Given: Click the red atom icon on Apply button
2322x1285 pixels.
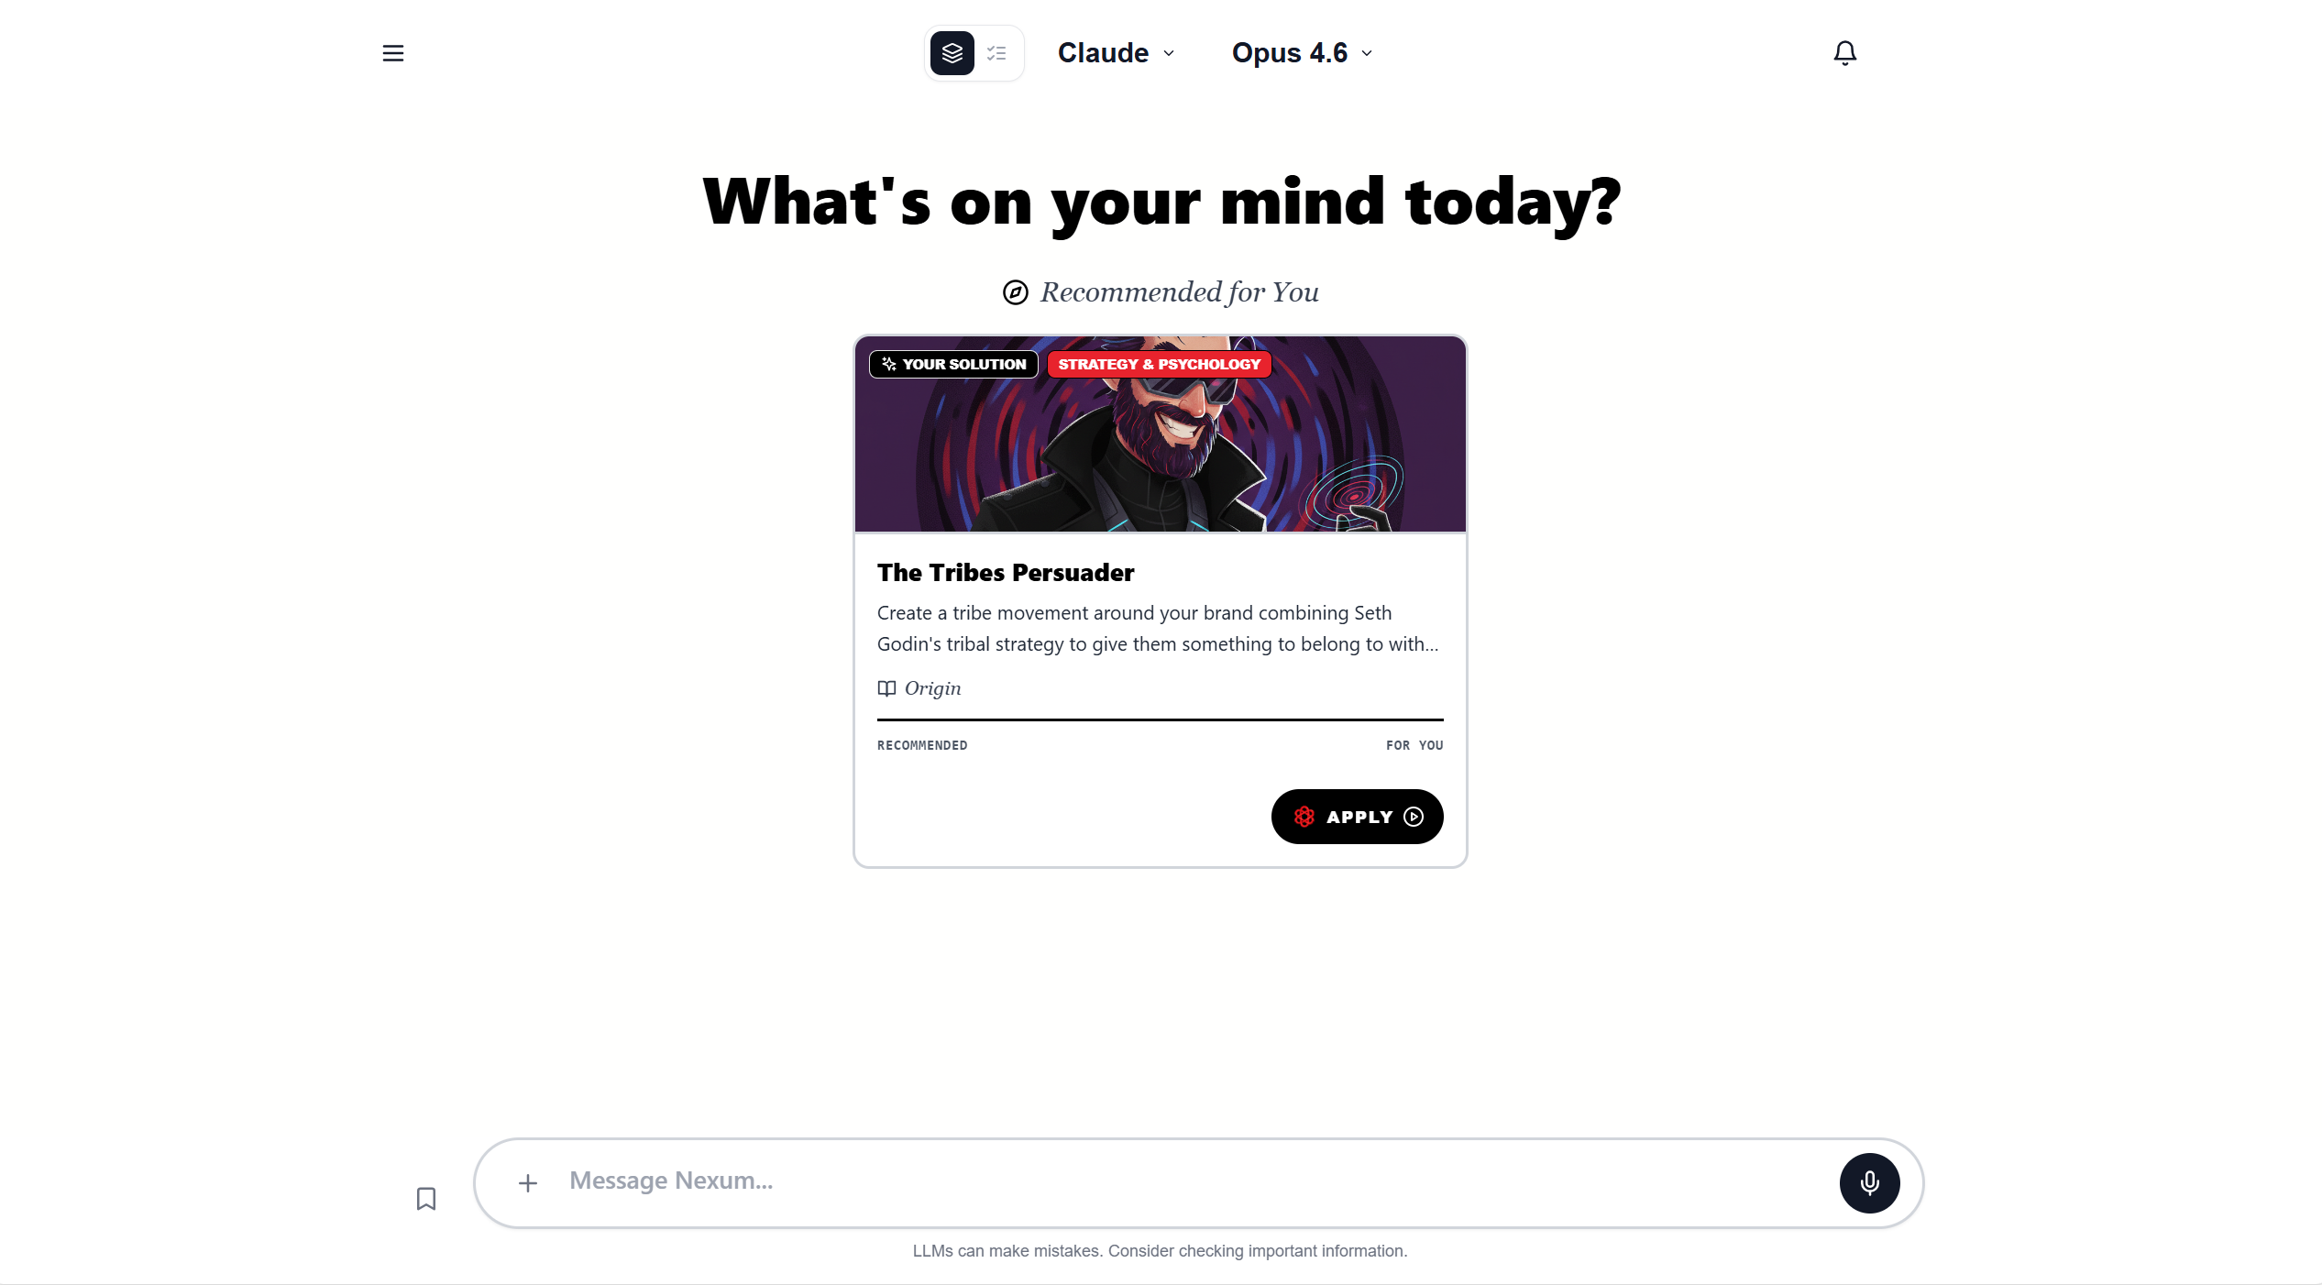Looking at the screenshot, I should 1304,817.
